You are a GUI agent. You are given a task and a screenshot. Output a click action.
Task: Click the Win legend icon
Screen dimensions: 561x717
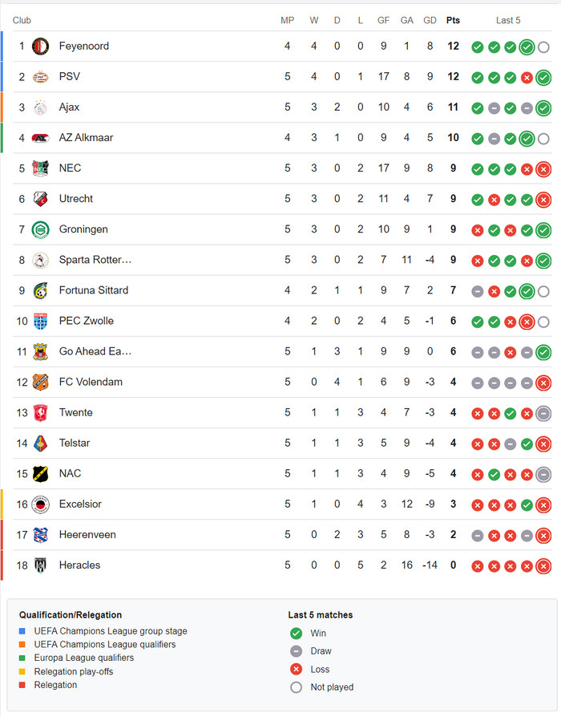click(x=296, y=634)
